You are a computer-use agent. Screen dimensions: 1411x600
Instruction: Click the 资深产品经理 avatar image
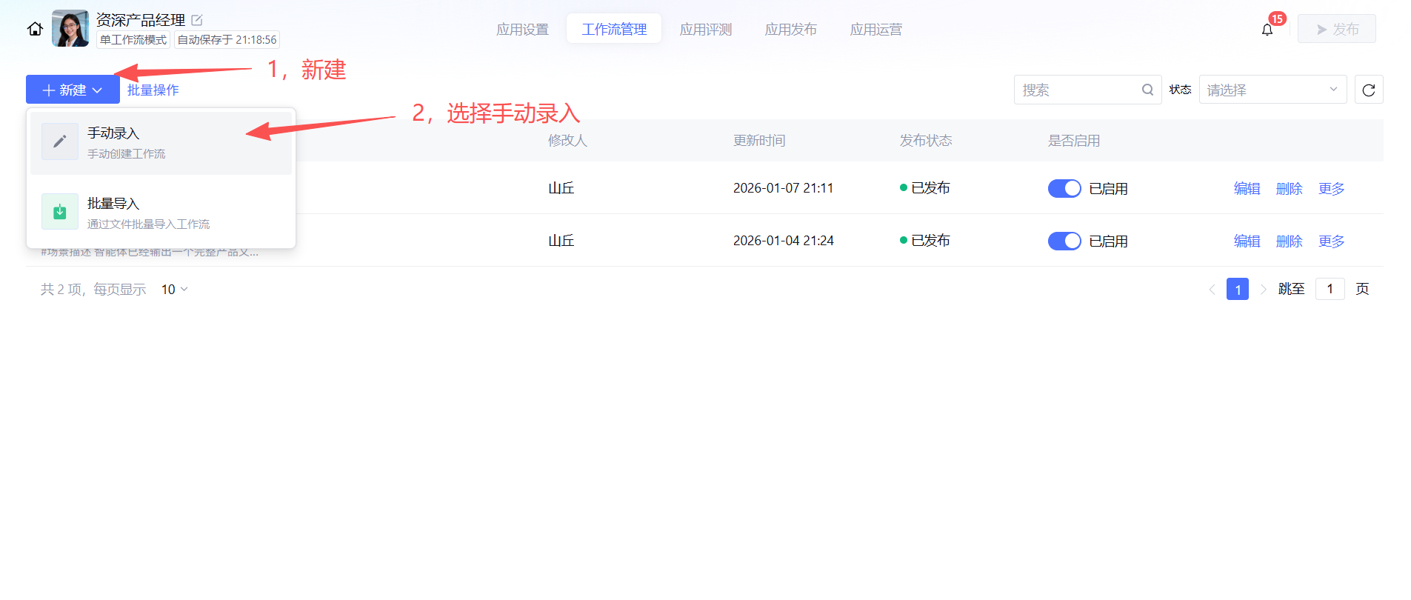pos(70,29)
